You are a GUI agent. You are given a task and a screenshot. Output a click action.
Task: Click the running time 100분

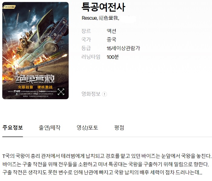113,57
